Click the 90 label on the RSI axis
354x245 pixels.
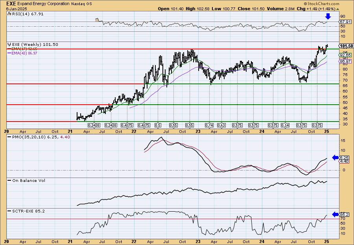point(343,16)
